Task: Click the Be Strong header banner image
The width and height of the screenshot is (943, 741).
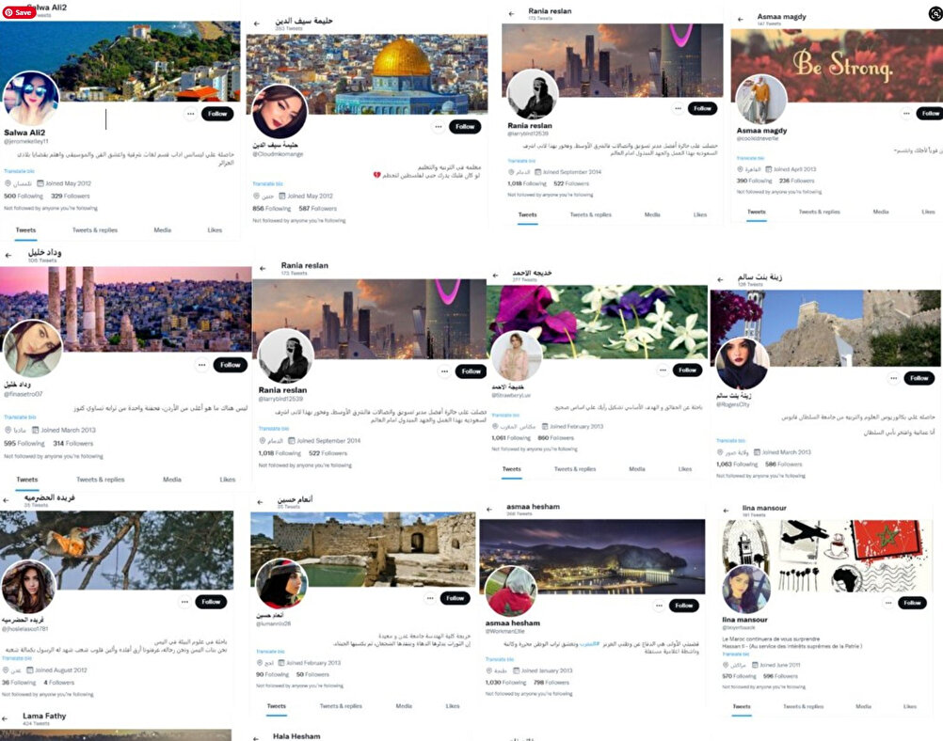Action: click(x=837, y=64)
